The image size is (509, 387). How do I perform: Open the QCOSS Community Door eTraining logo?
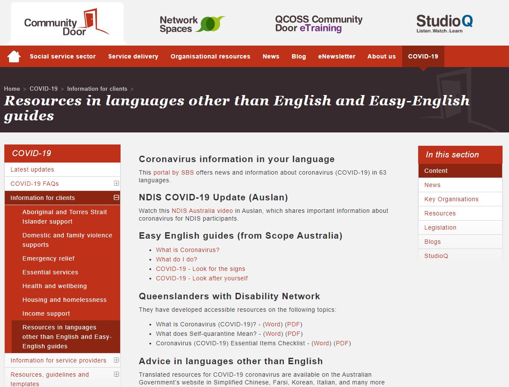(x=319, y=24)
